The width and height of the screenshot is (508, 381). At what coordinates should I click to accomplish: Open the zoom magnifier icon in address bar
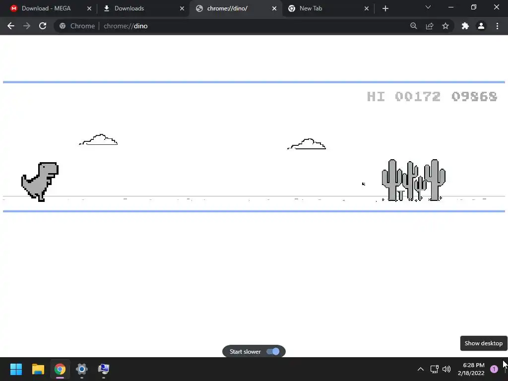pyautogui.click(x=413, y=26)
